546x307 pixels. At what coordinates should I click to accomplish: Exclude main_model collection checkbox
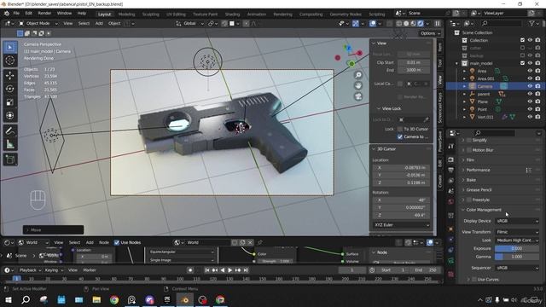[x=522, y=63]
